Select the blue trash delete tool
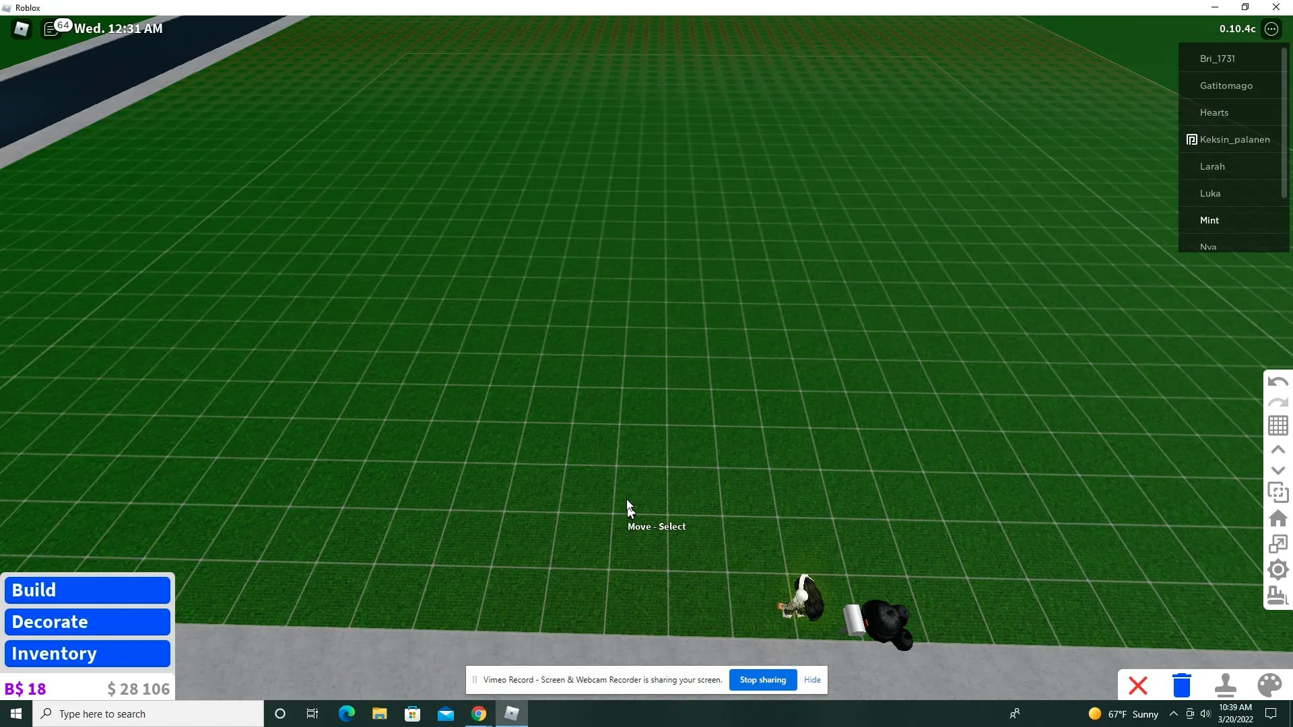The image size is (1293, 727). (x=1182, y=685)
